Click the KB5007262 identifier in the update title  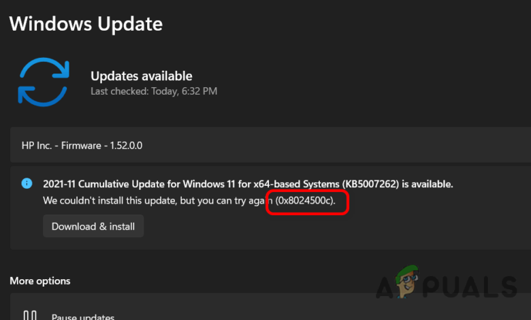(370, 184)
